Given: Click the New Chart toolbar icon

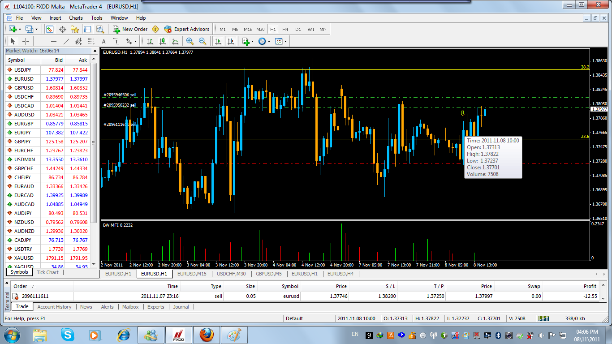Looking at the screenshot, I should click(12, 29).
